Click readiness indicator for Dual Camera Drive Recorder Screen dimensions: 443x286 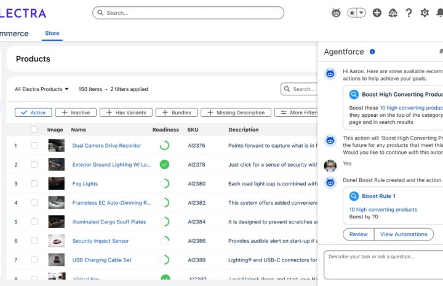coord(164,145)
